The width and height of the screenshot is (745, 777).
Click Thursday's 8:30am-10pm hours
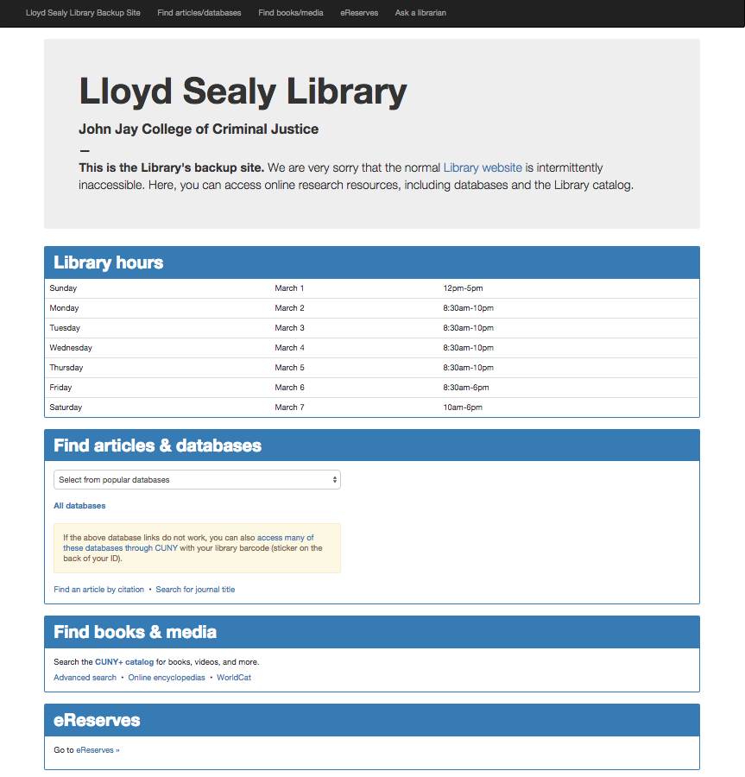click(468, 368)
